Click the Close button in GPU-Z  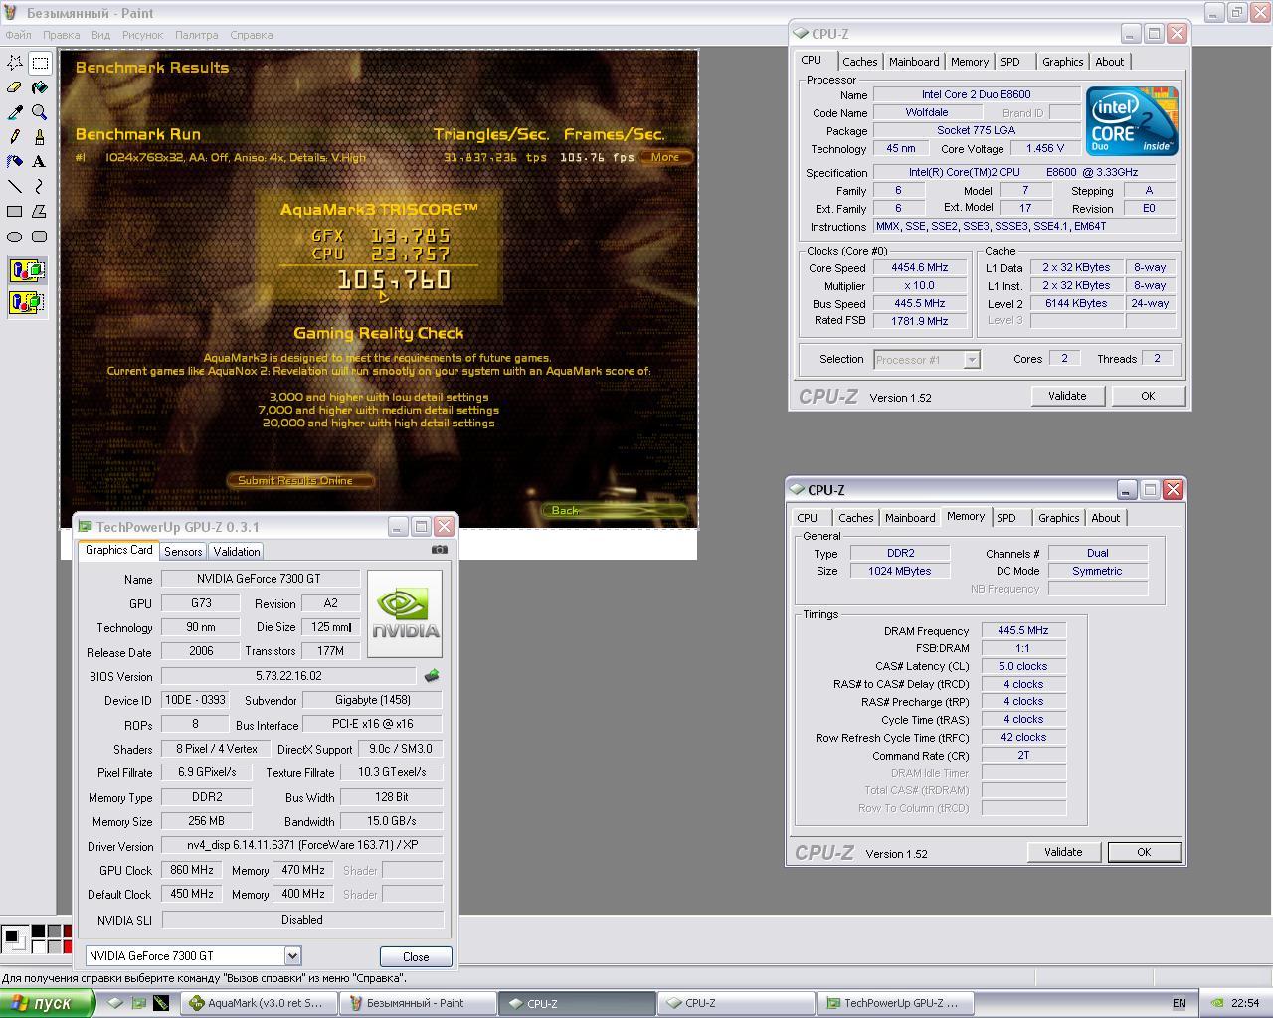[x=416, y=956]
